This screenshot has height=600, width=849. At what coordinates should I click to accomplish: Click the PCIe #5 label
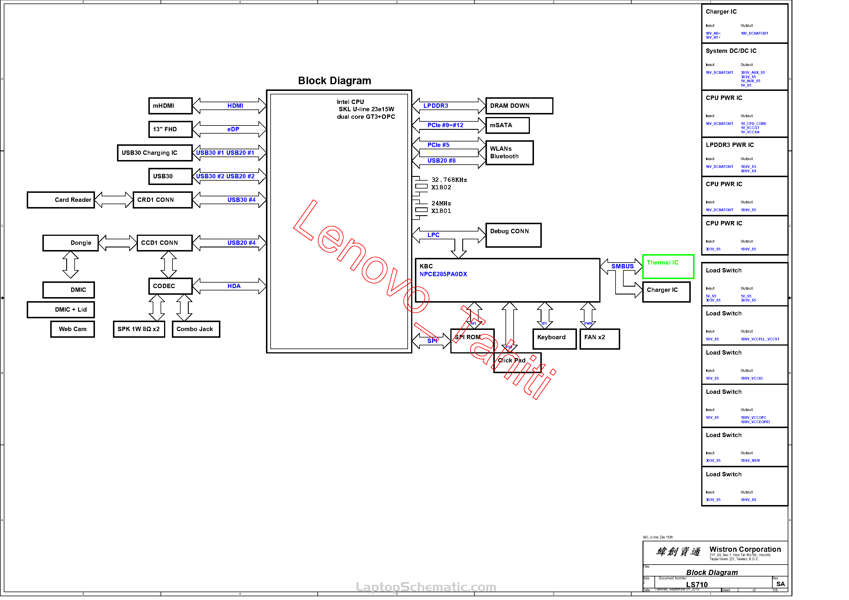click(x=438, y=145)
